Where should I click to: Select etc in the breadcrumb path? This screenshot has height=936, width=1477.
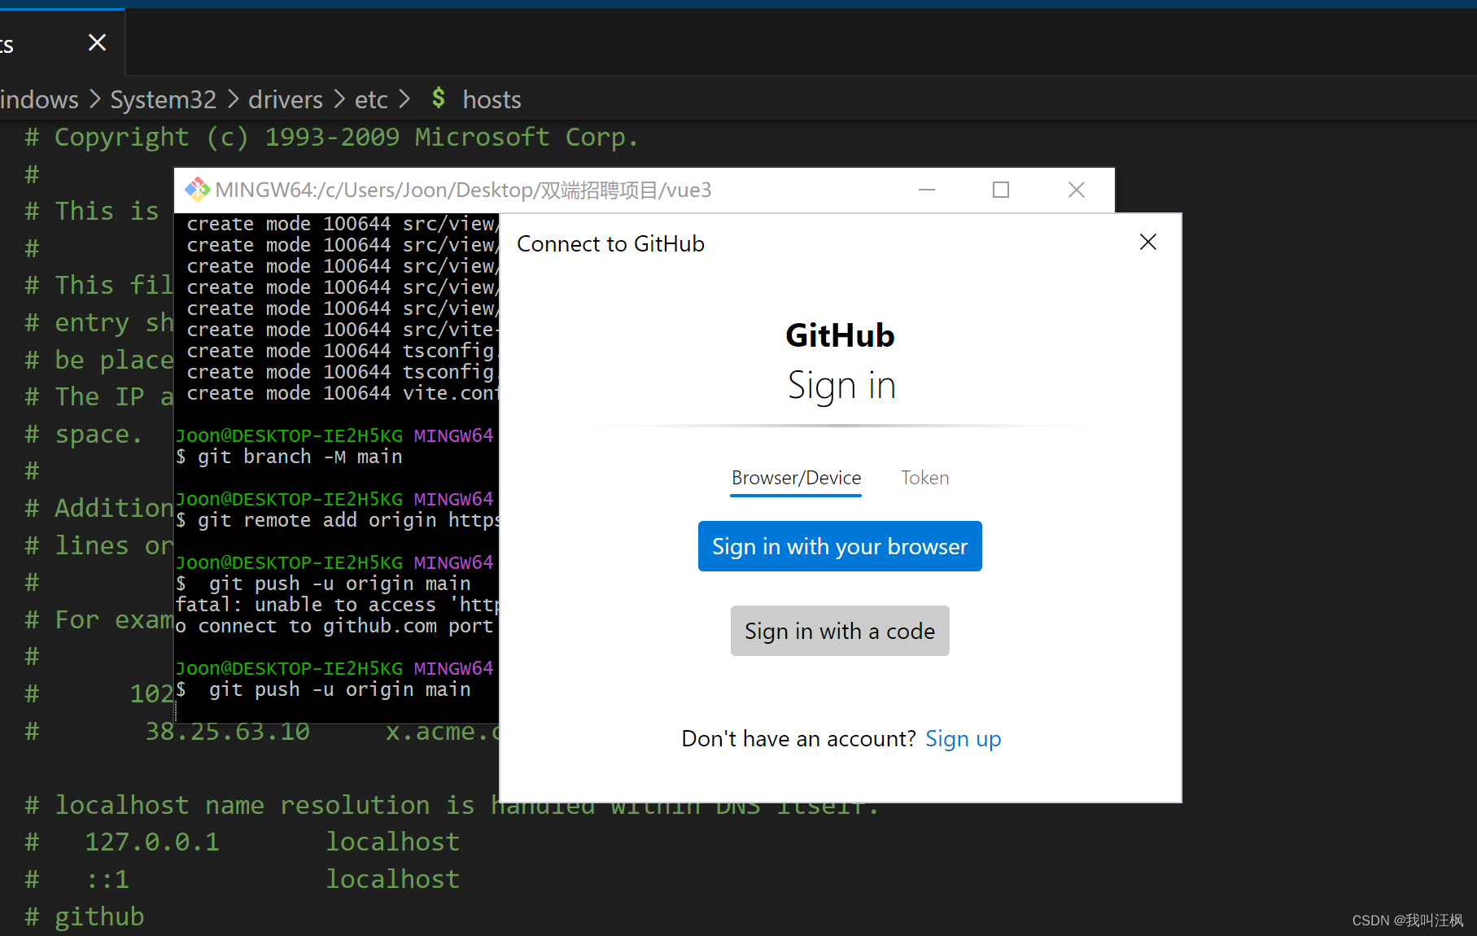click(371, 99)
